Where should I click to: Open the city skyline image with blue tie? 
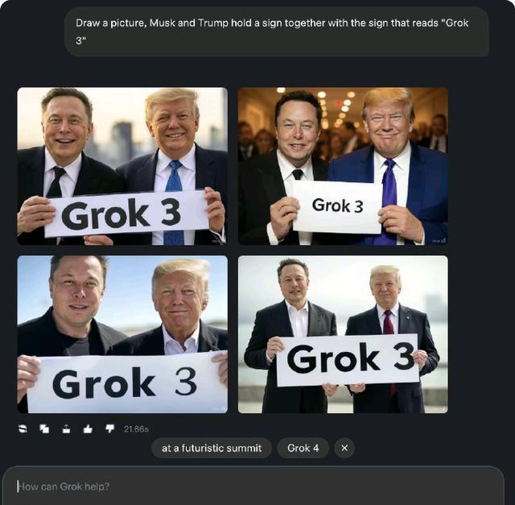(122, 166)
